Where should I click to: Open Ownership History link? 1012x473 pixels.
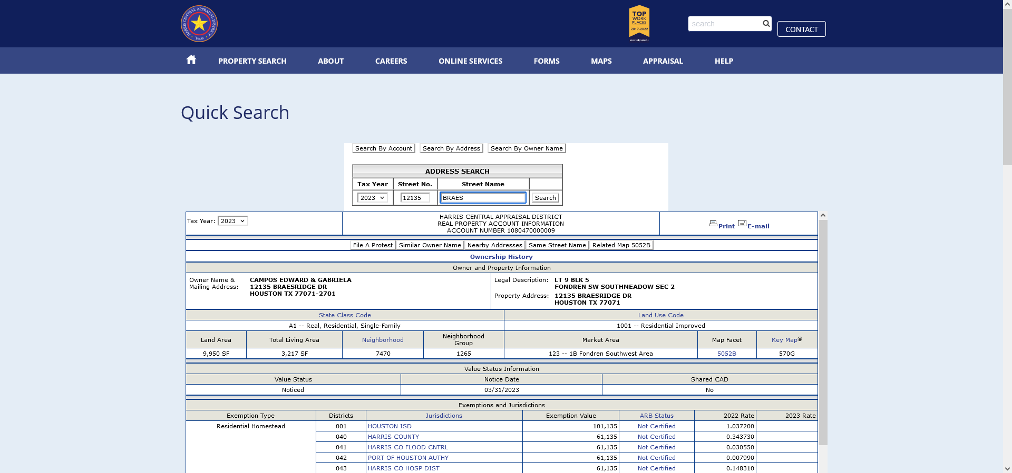(501, 257)
